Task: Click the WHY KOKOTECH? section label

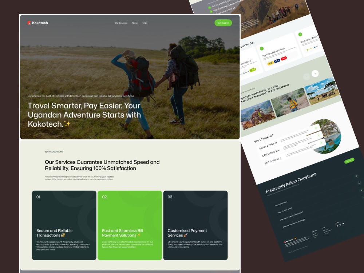Action: pyautogui.click(x=54, y=151)
